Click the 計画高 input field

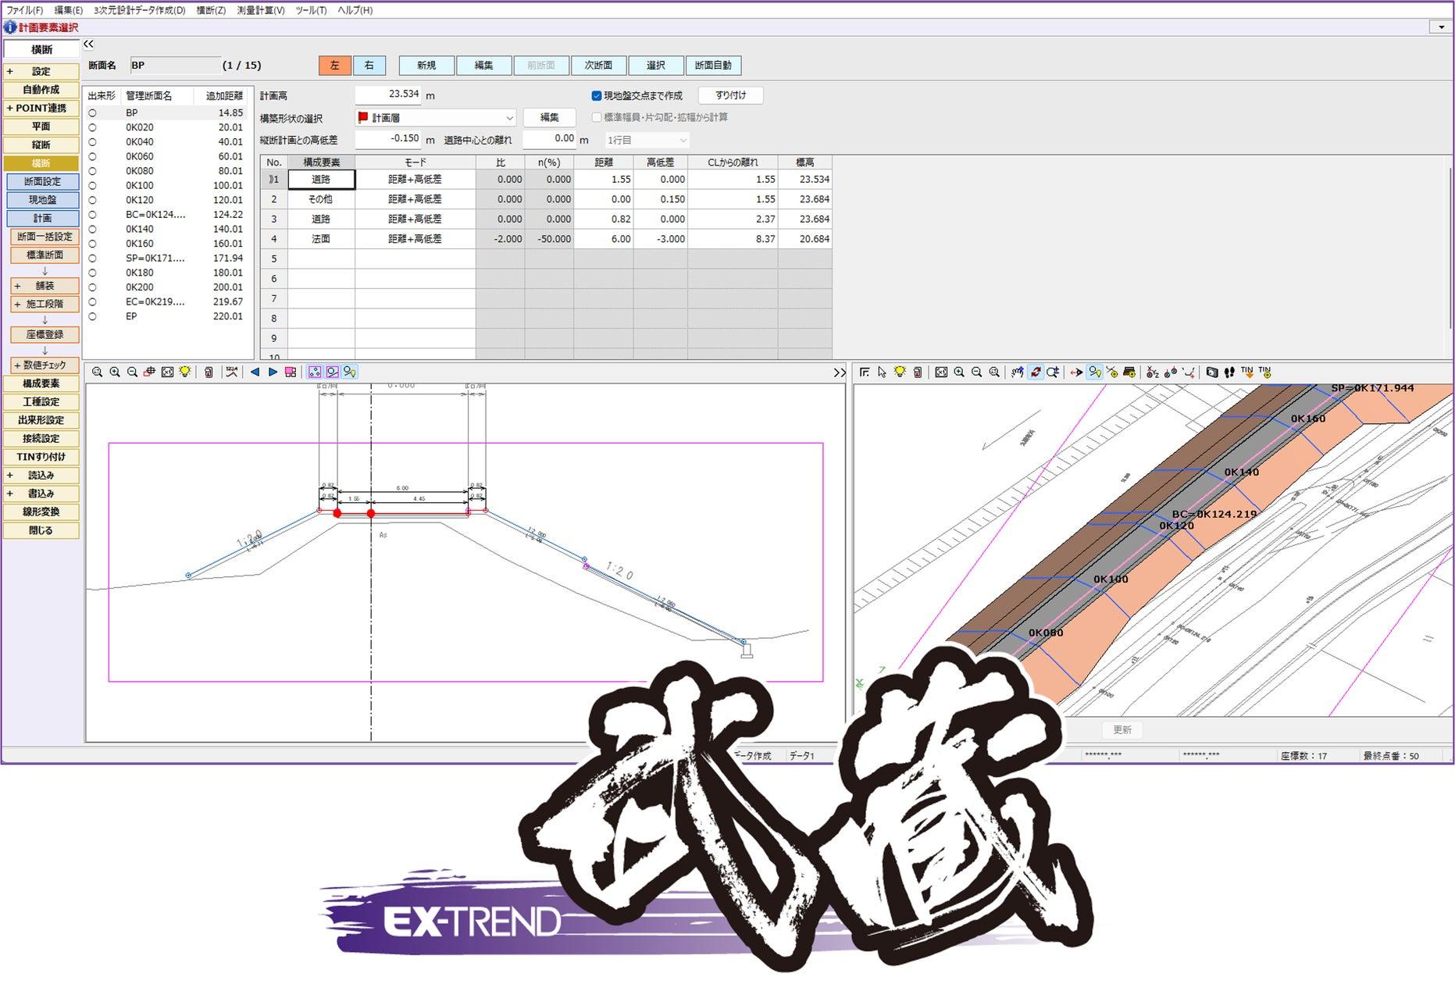tap(388, 95)
